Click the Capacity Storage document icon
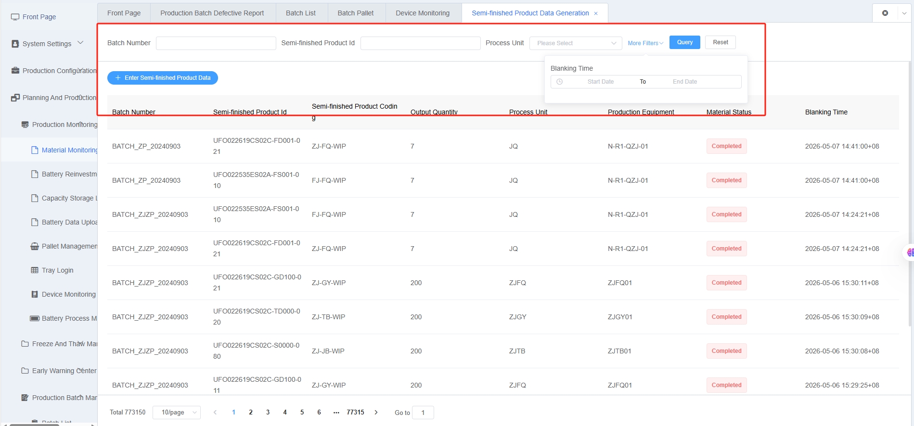The width and height of the screenshot is (914, 426). (x=35, y=198)
